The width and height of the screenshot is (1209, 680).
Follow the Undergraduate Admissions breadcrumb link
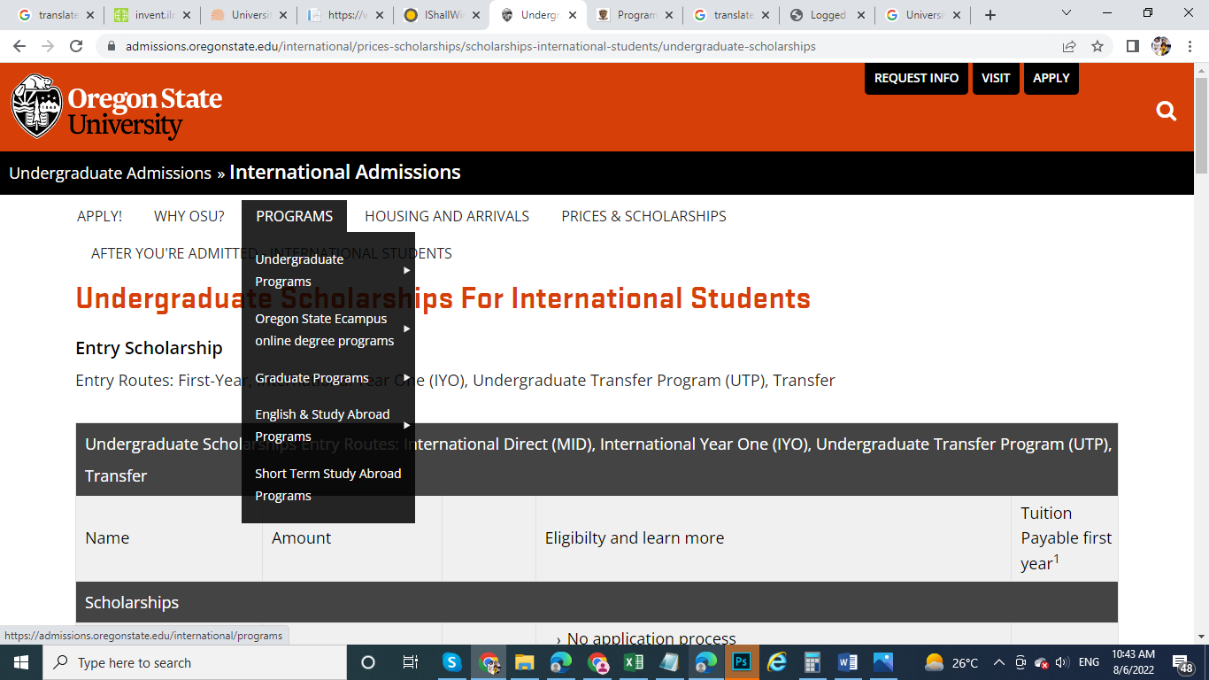pyautogui.click(x=111, y=173)
